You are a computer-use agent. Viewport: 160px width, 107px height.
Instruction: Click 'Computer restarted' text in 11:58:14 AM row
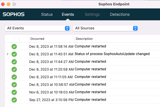coord(90,46)
